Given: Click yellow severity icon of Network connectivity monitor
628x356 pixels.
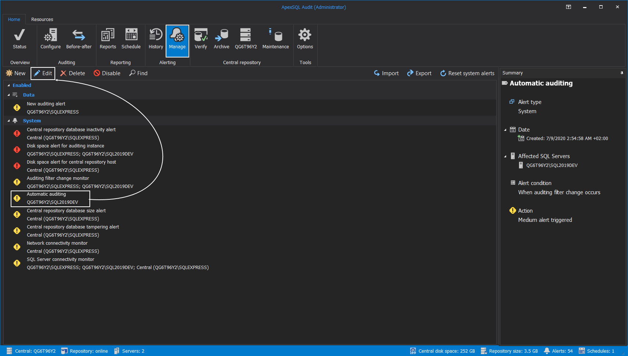Looking at the screenshot, I should click(x=17, y=247).
